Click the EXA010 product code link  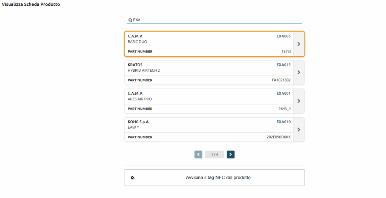coord(283,122)
